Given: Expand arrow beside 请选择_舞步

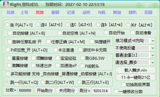Looking at the screenshot, I should [x=153, y=62].
